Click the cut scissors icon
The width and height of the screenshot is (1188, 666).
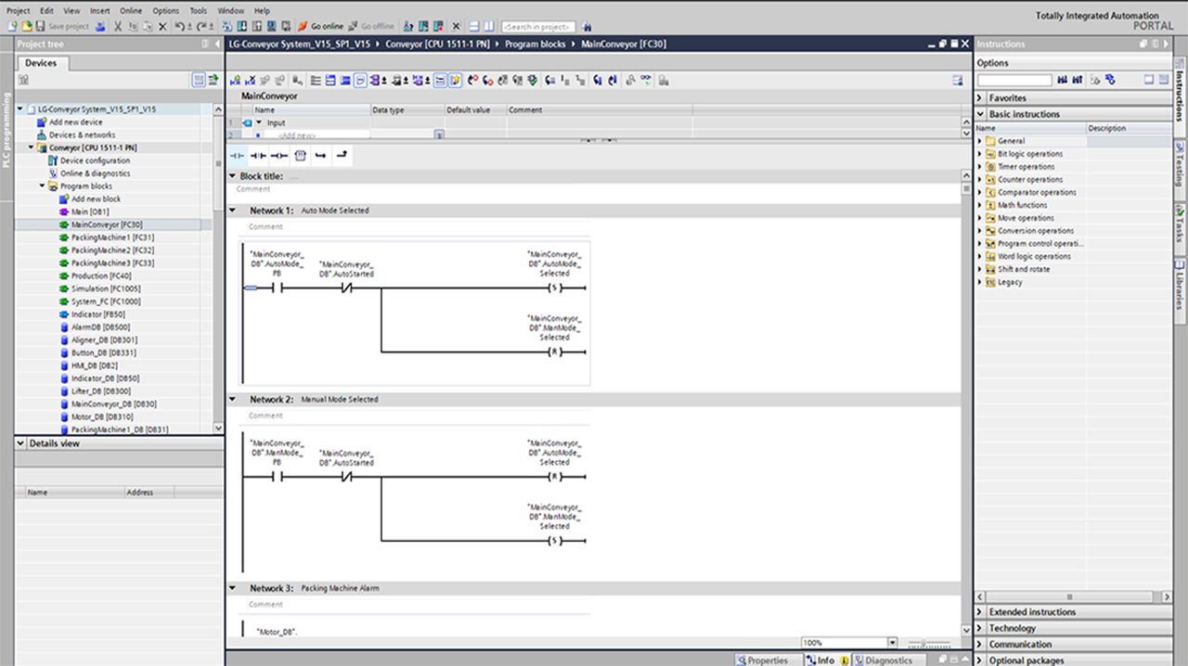click(x=118, y=26)
